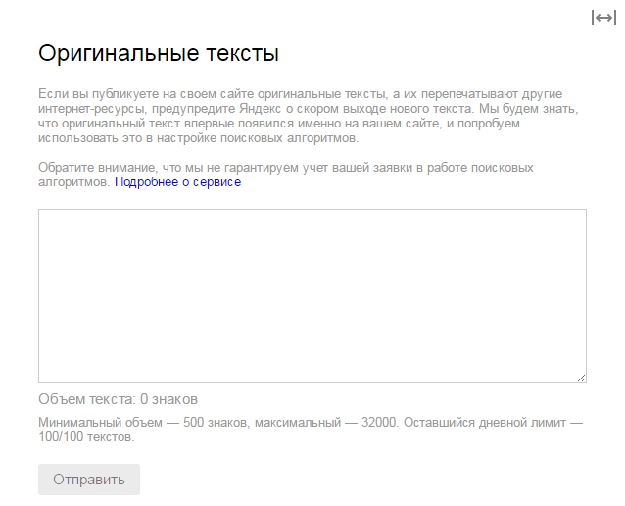Click the paragraph starting 'Если вы публикуете'
625x506 pixels.
click(x=309, y=116)
